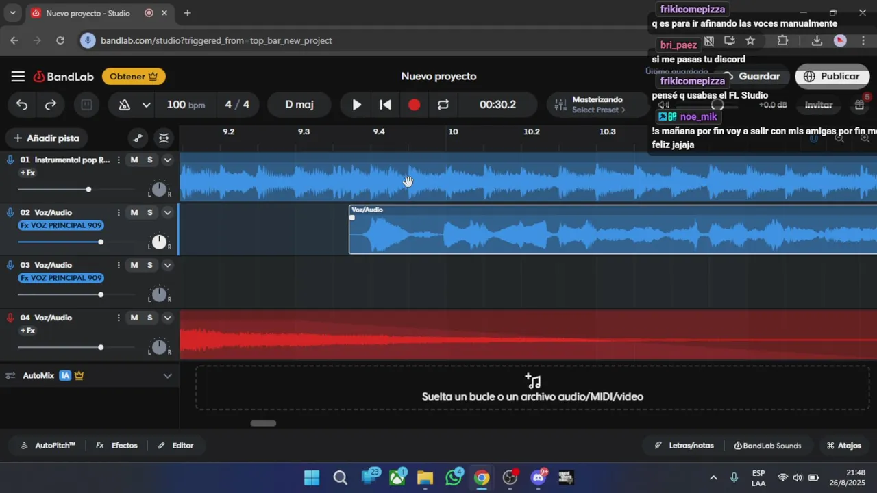The height and width of the screenshot is (493, 877).
Task: Reload the page with browser refresh
Action: click(60, 40)
